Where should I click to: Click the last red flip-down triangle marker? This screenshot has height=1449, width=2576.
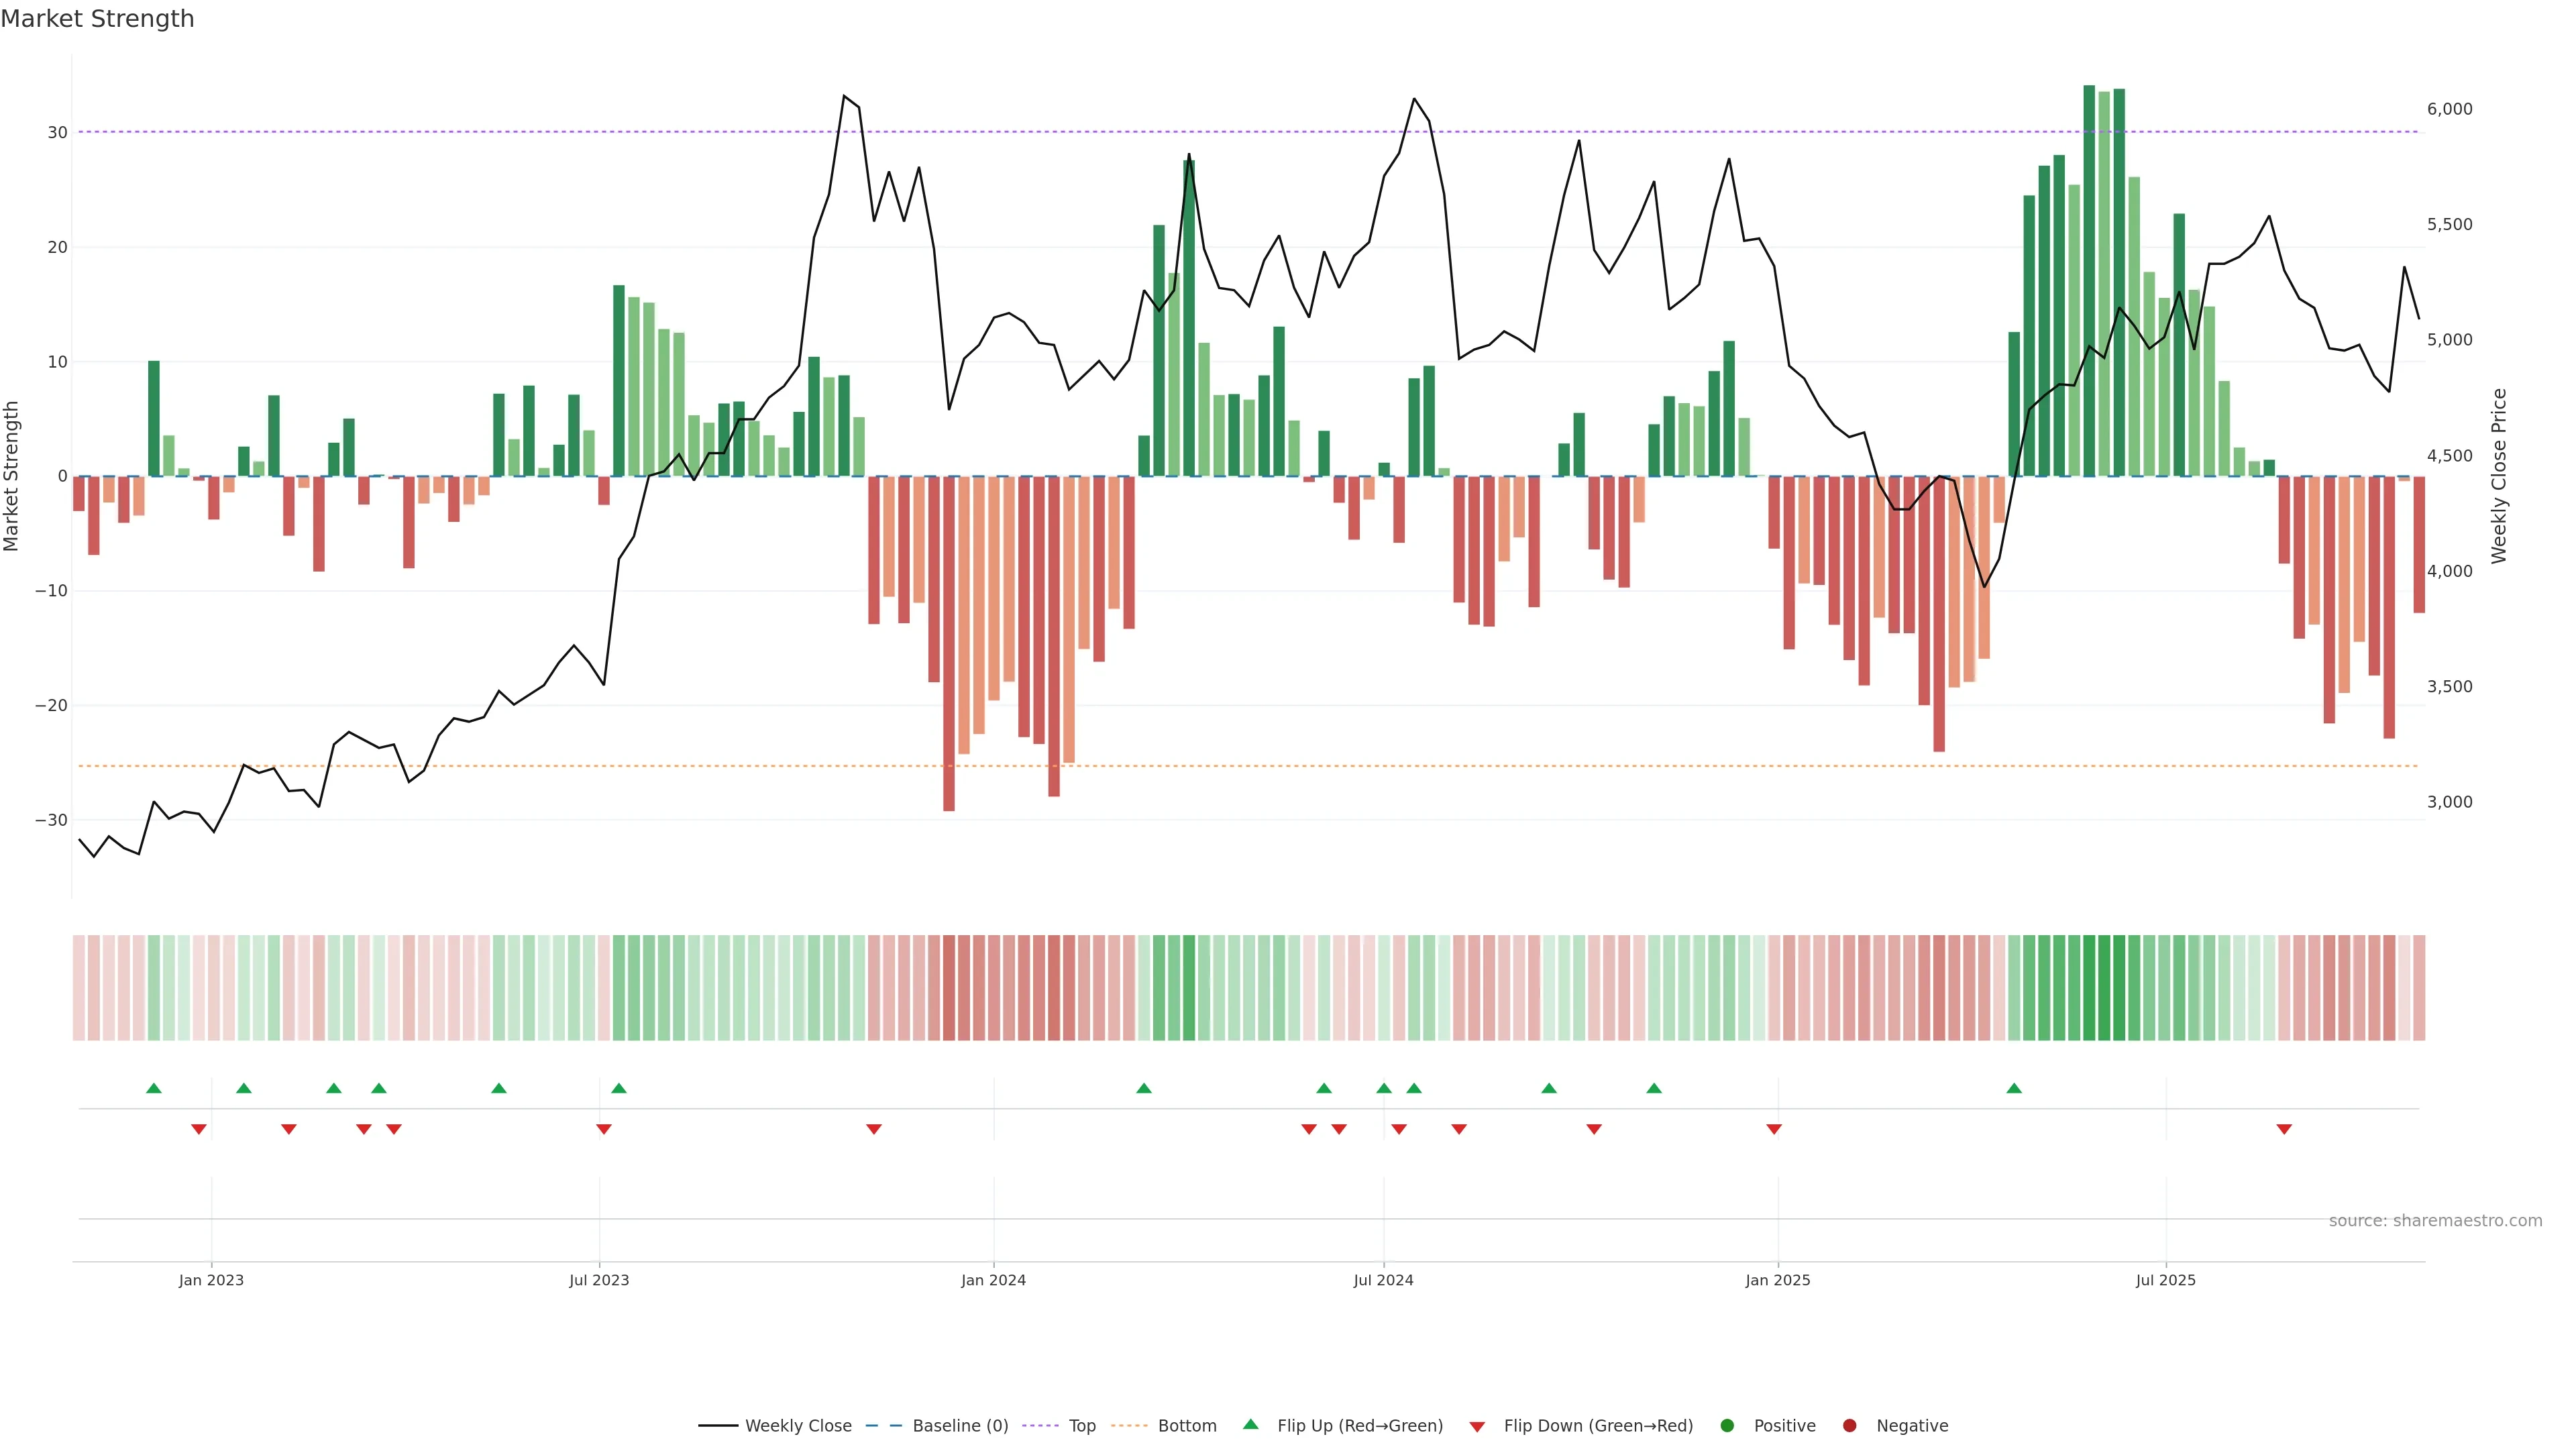[x=2284, y=1129]
